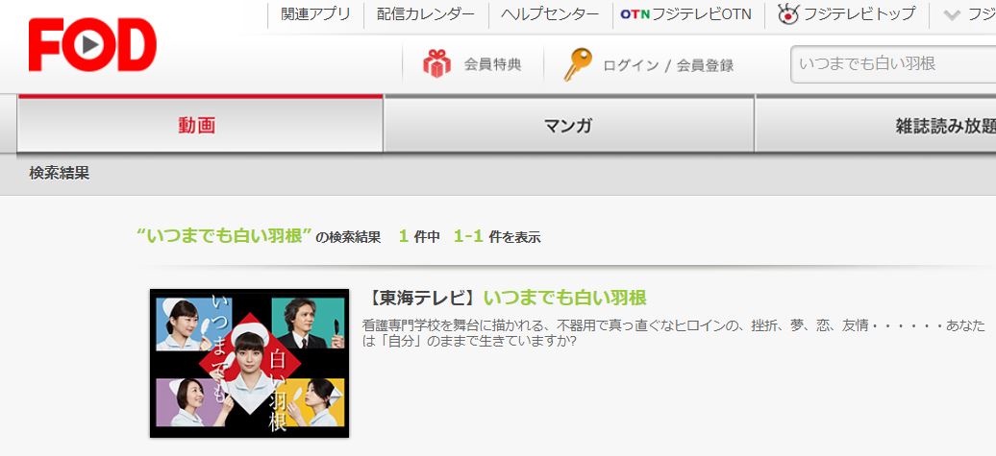Switch to the 雑誌読み放題 tab

(x=876, y=124)
